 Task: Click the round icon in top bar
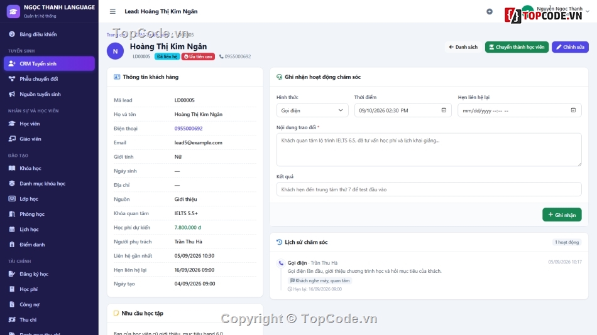490,12
